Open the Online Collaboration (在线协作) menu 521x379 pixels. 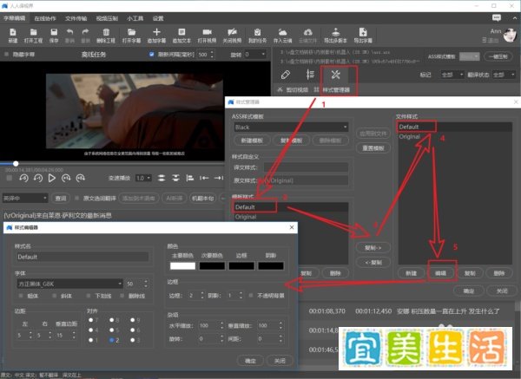pyautogui.click(x=45, y=18)
